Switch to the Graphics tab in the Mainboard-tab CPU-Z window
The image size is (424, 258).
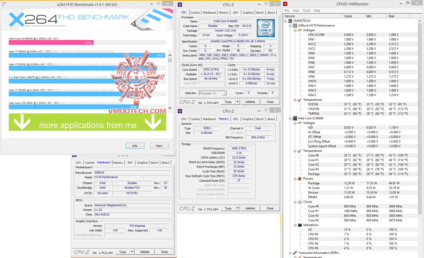click(142, 163)
